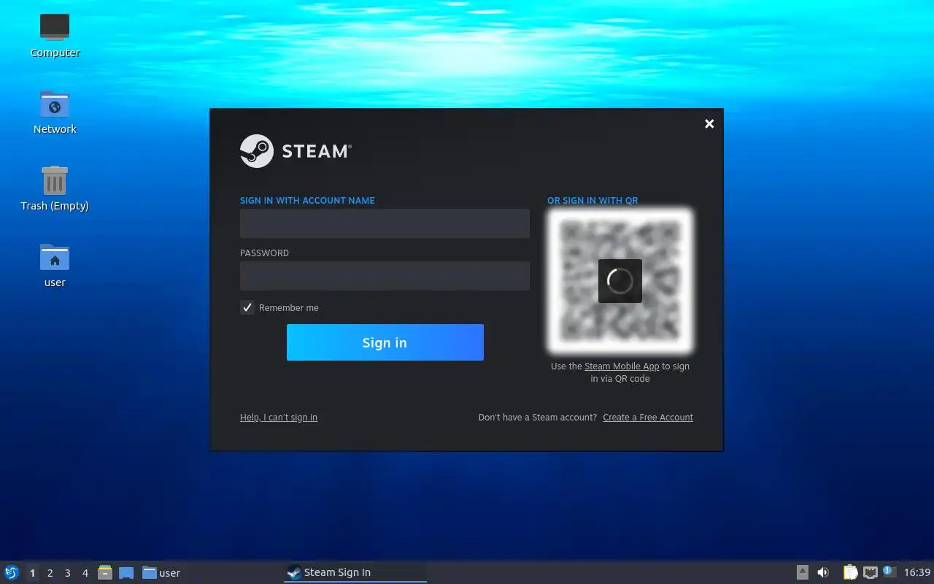Click the PASSWORD field label

pos(264,253)
